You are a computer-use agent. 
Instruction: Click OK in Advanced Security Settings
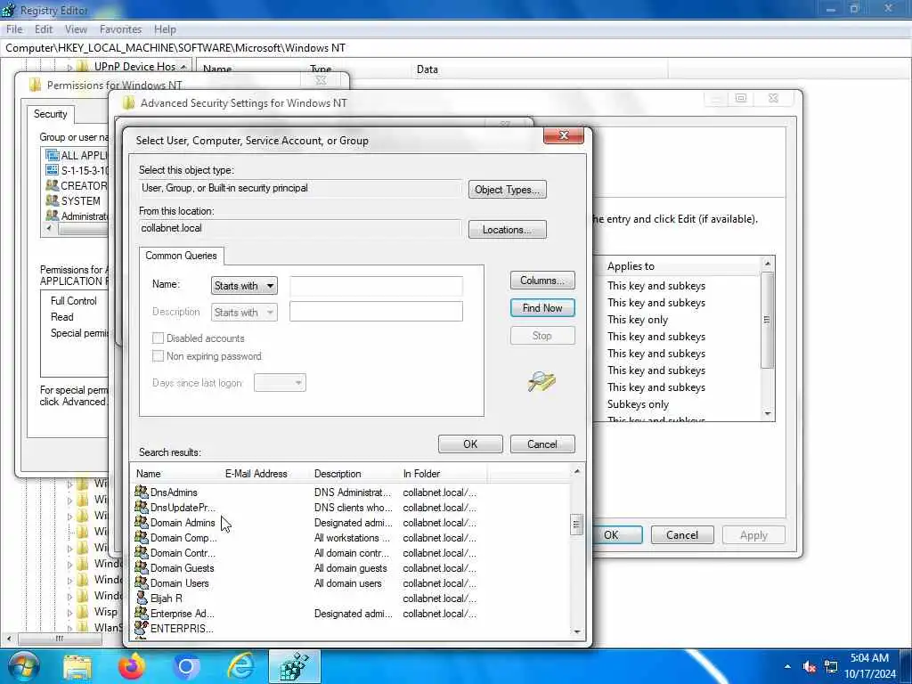(x=616, y=535)
